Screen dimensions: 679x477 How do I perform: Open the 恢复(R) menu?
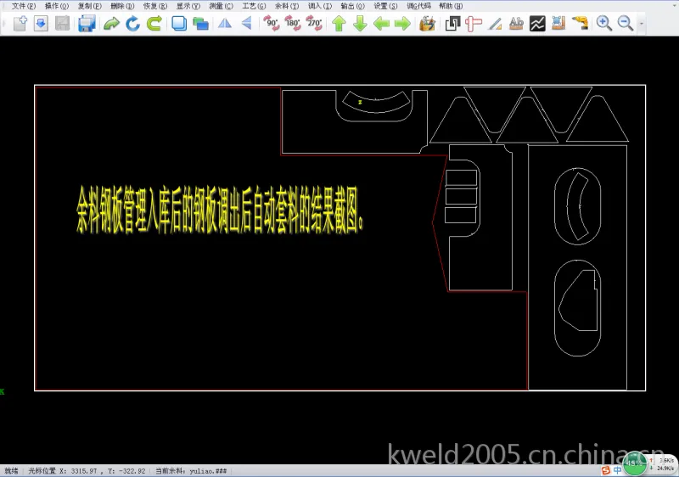pos(155,6)
